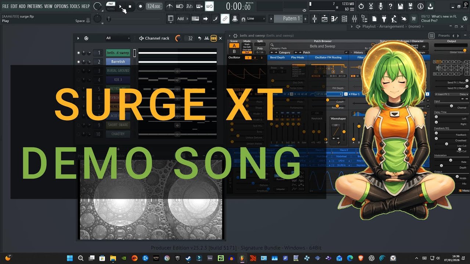Open the typing keyboard to piano icon
The image size is (470, 264).
[x=195, y=19]
